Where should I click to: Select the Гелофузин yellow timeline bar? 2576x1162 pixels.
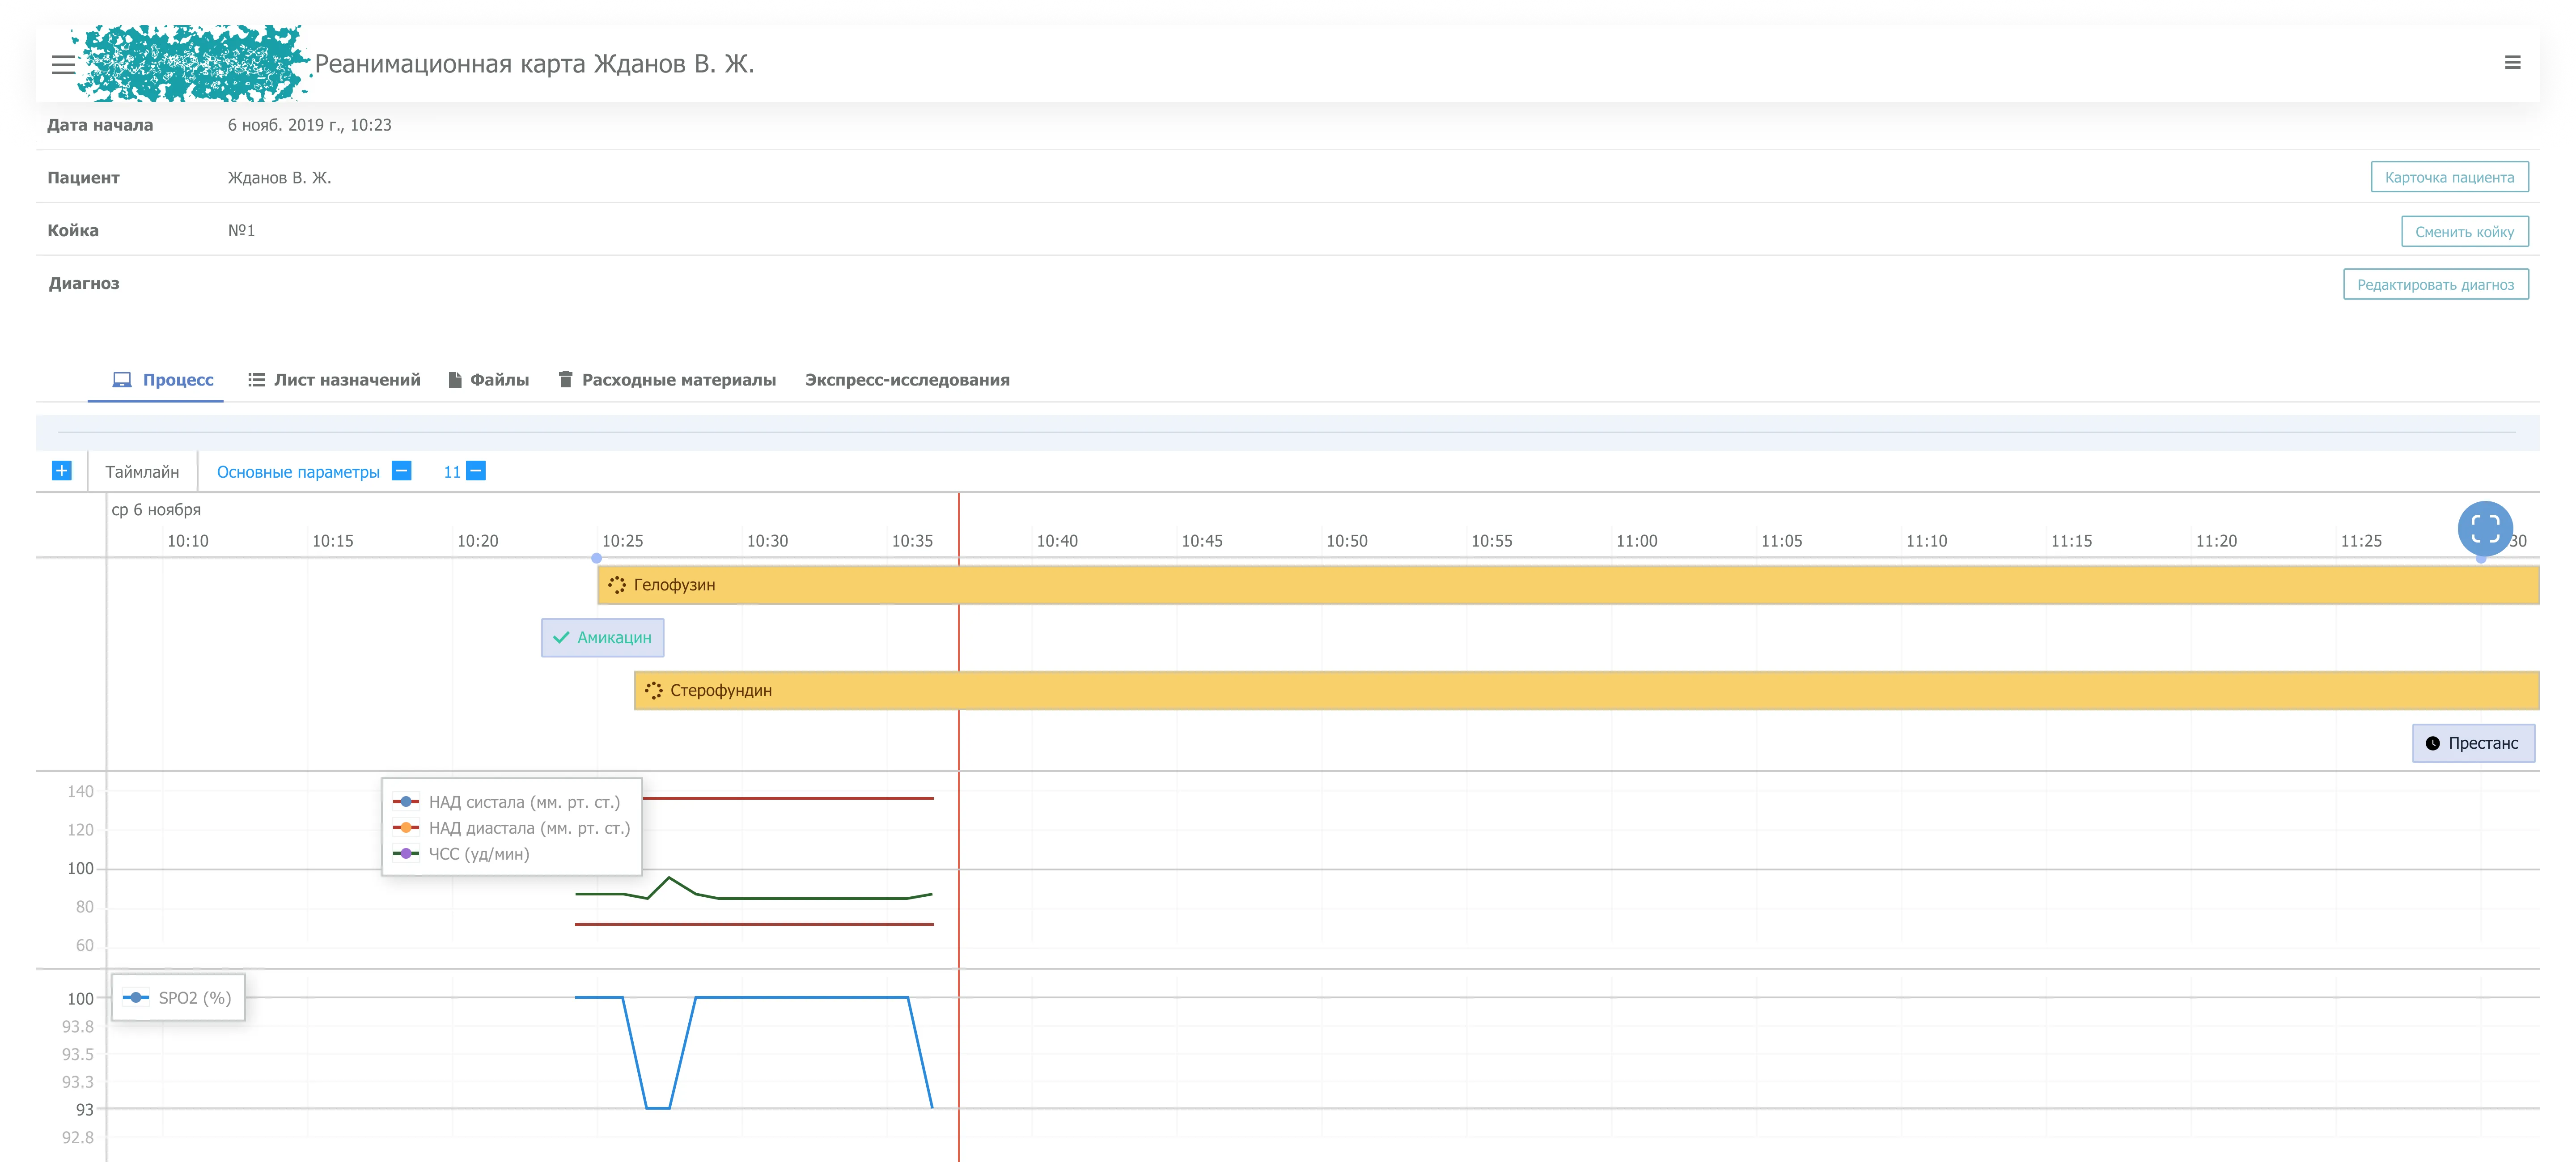(x=1568, y=585)
